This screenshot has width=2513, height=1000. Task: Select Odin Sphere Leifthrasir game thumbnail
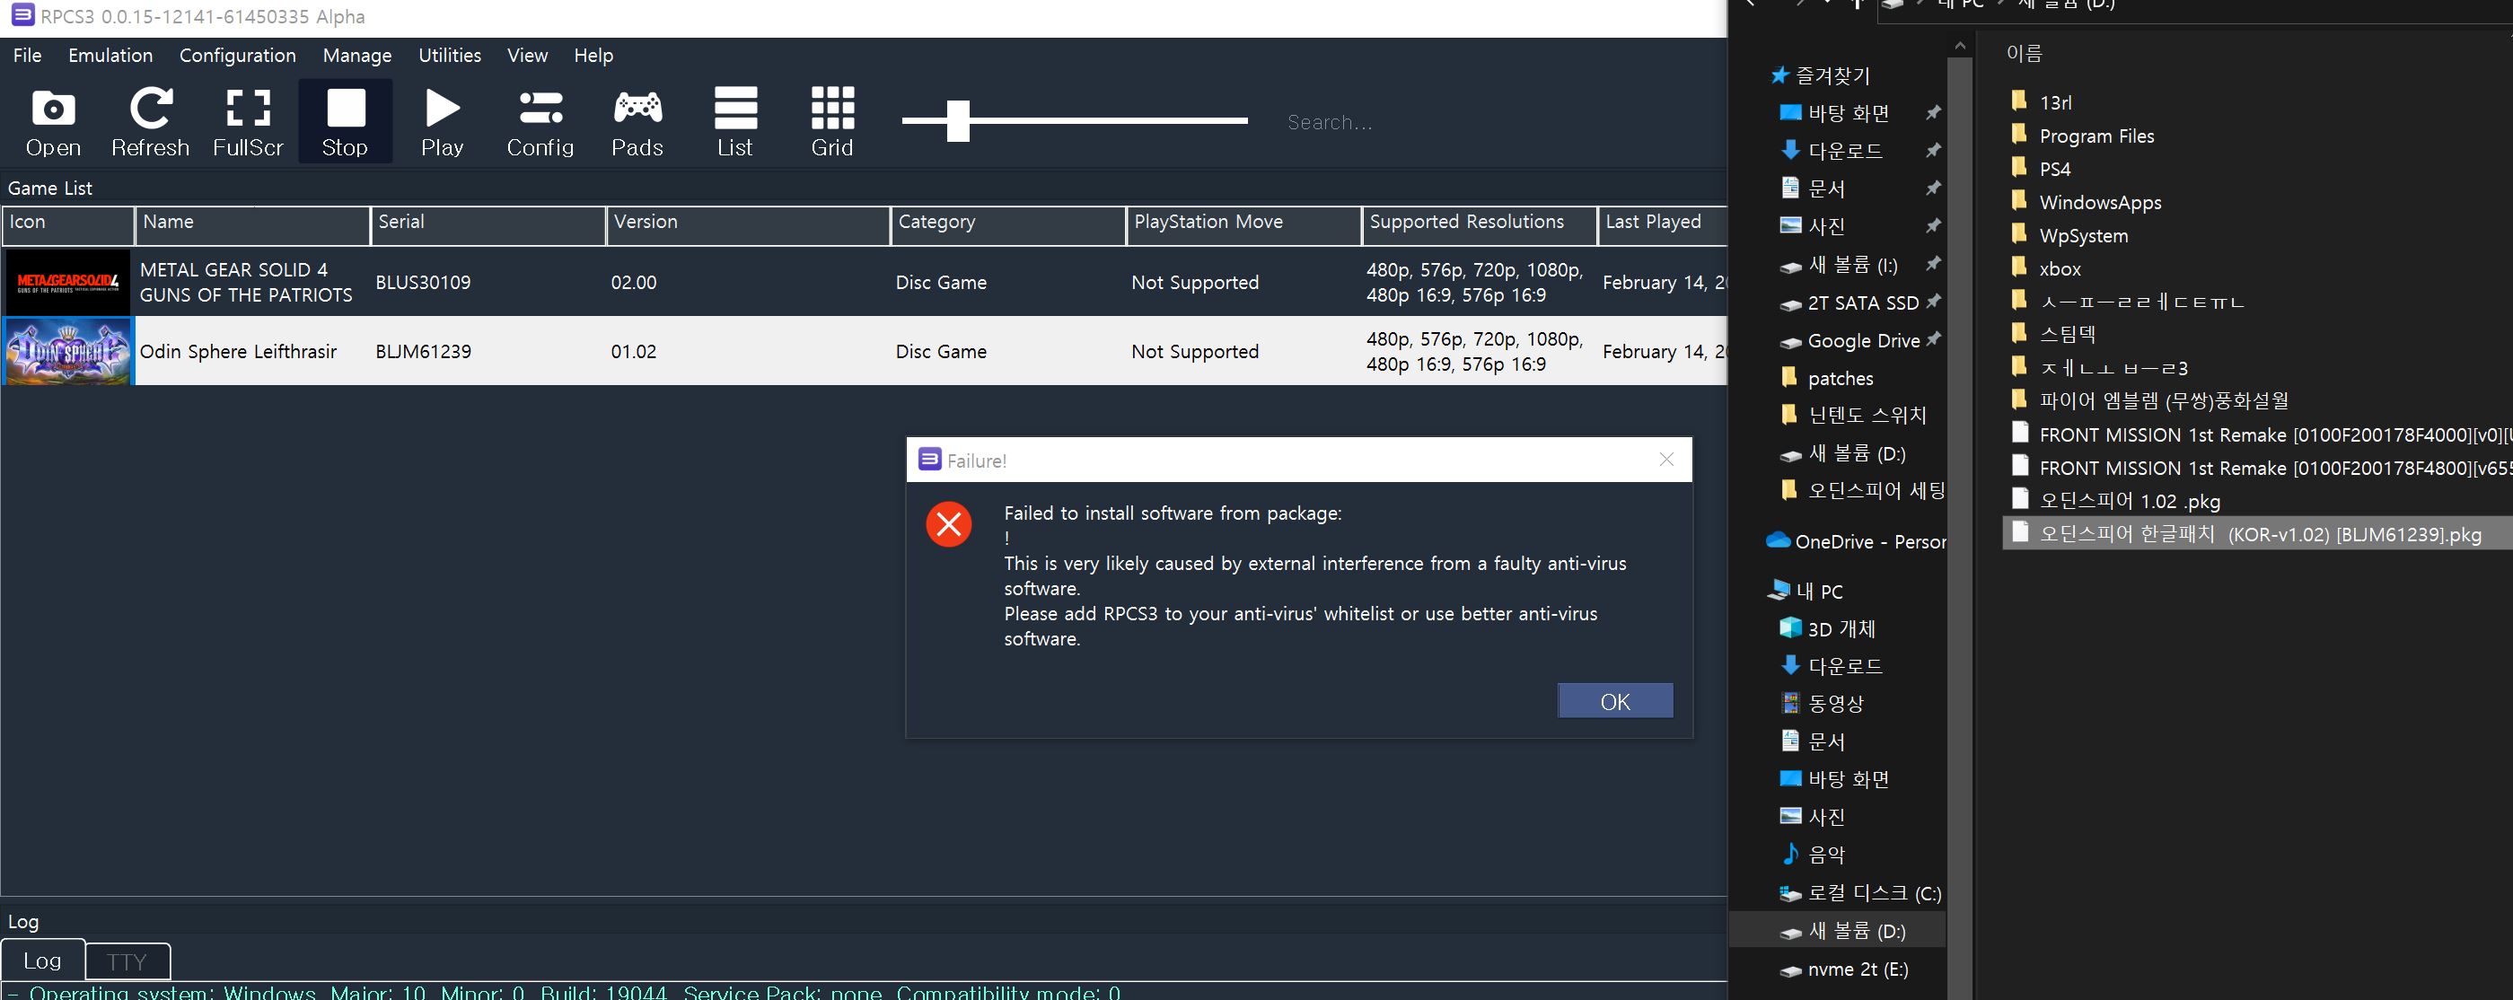tap(67, 351)
